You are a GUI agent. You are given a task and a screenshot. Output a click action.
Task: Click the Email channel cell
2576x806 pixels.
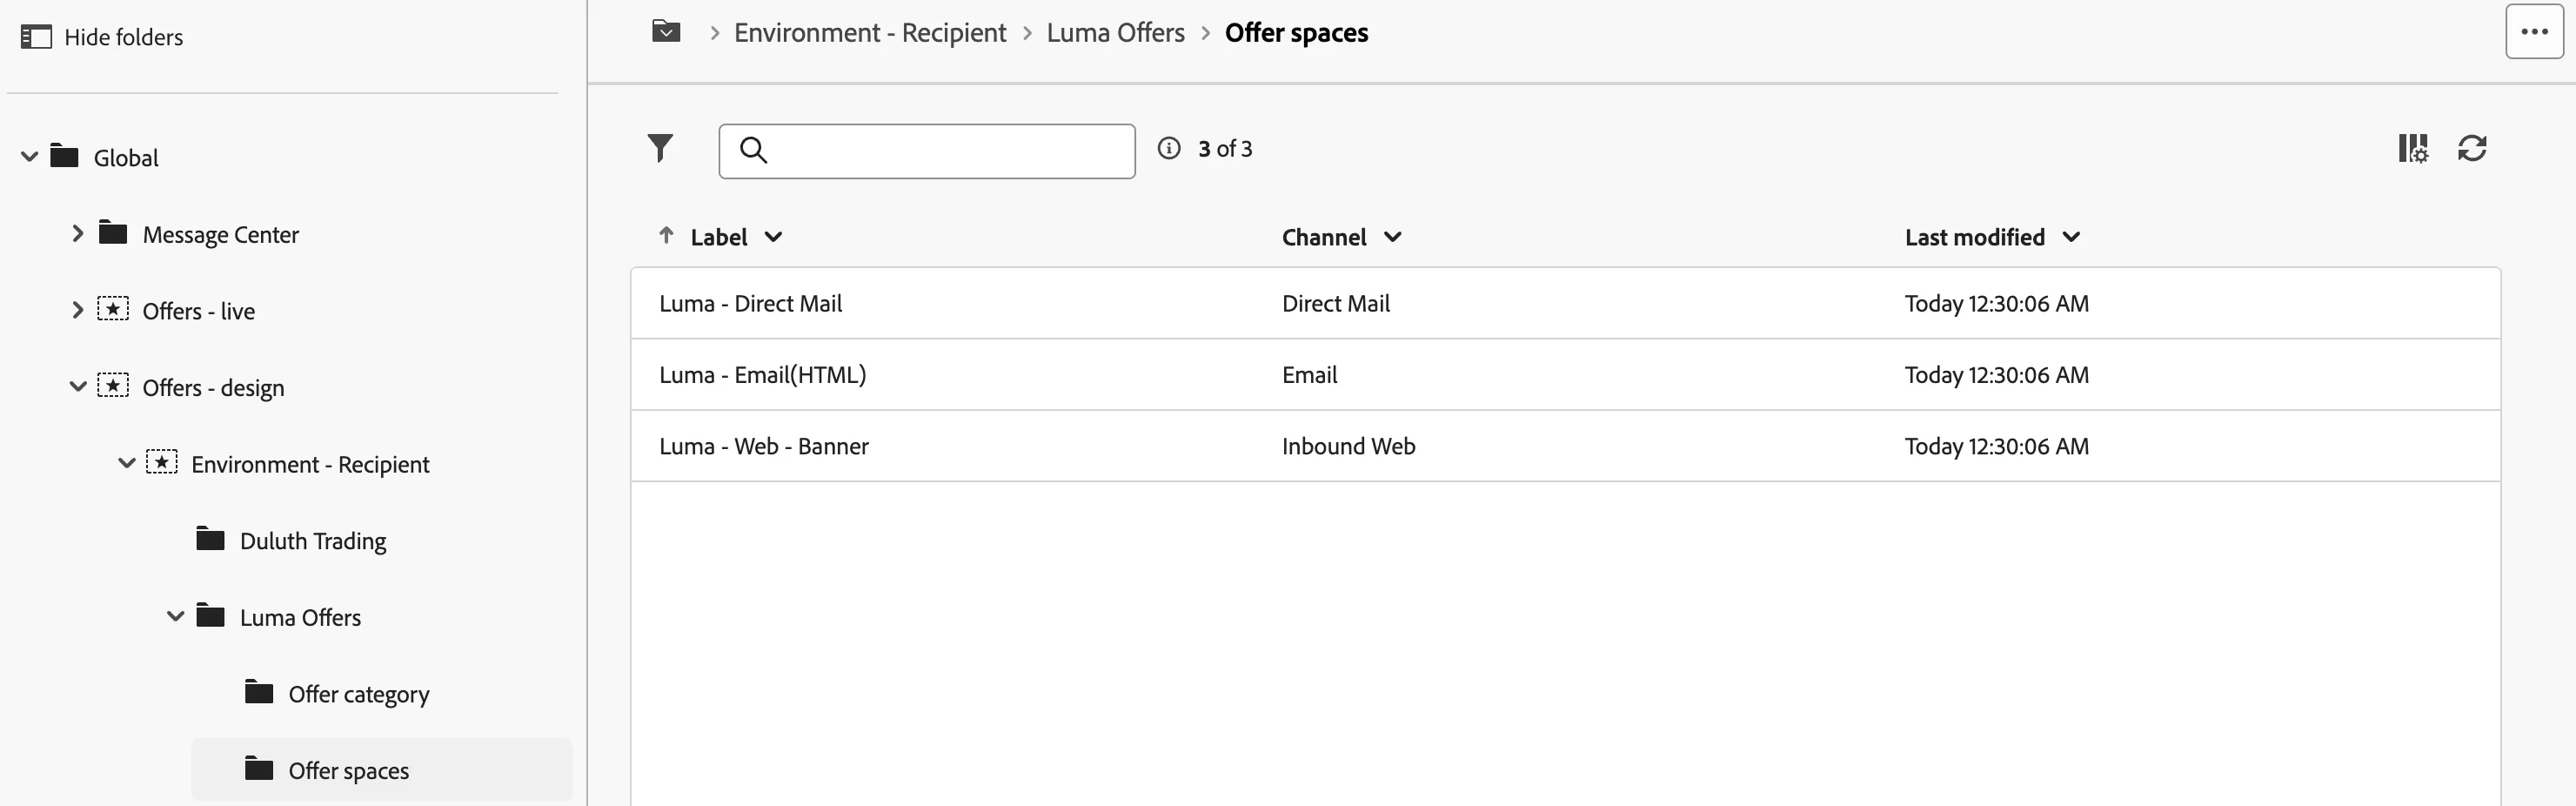tap(1309, 375)
